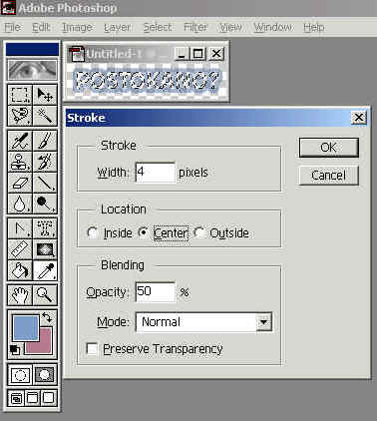Confirm the stroke with OK

coord(329,148)
